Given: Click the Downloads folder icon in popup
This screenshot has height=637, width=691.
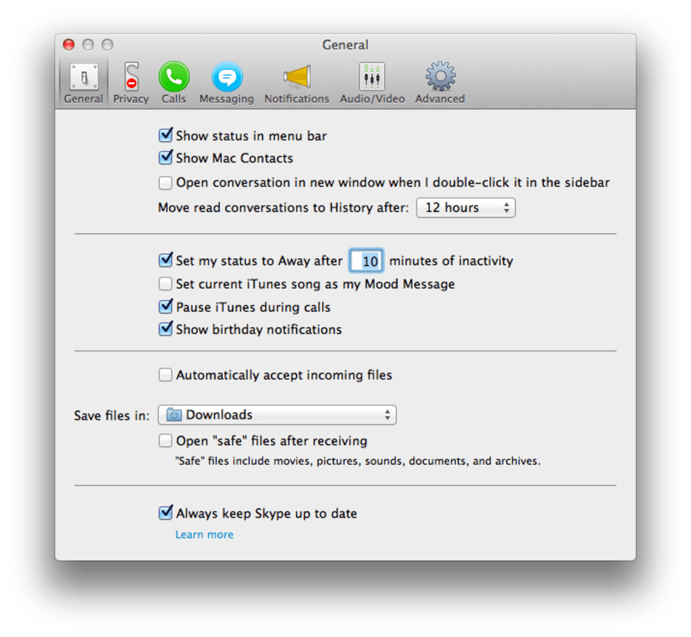Looking at the screenshot, I should coord(173,415).
